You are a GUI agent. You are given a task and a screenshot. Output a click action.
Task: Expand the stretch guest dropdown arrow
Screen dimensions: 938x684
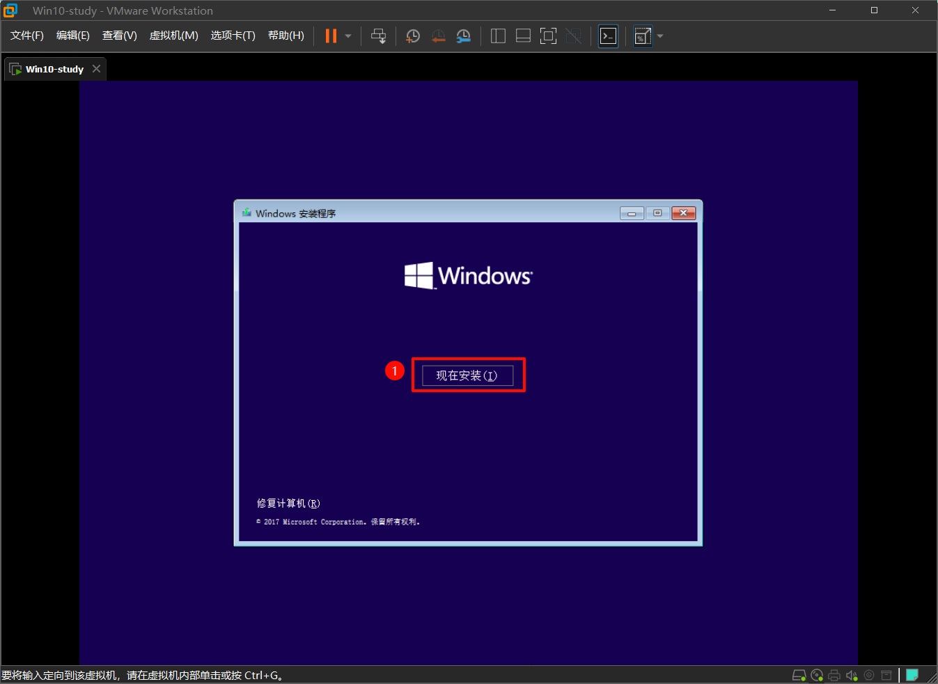pyautogui.click(x=660, y=36)
